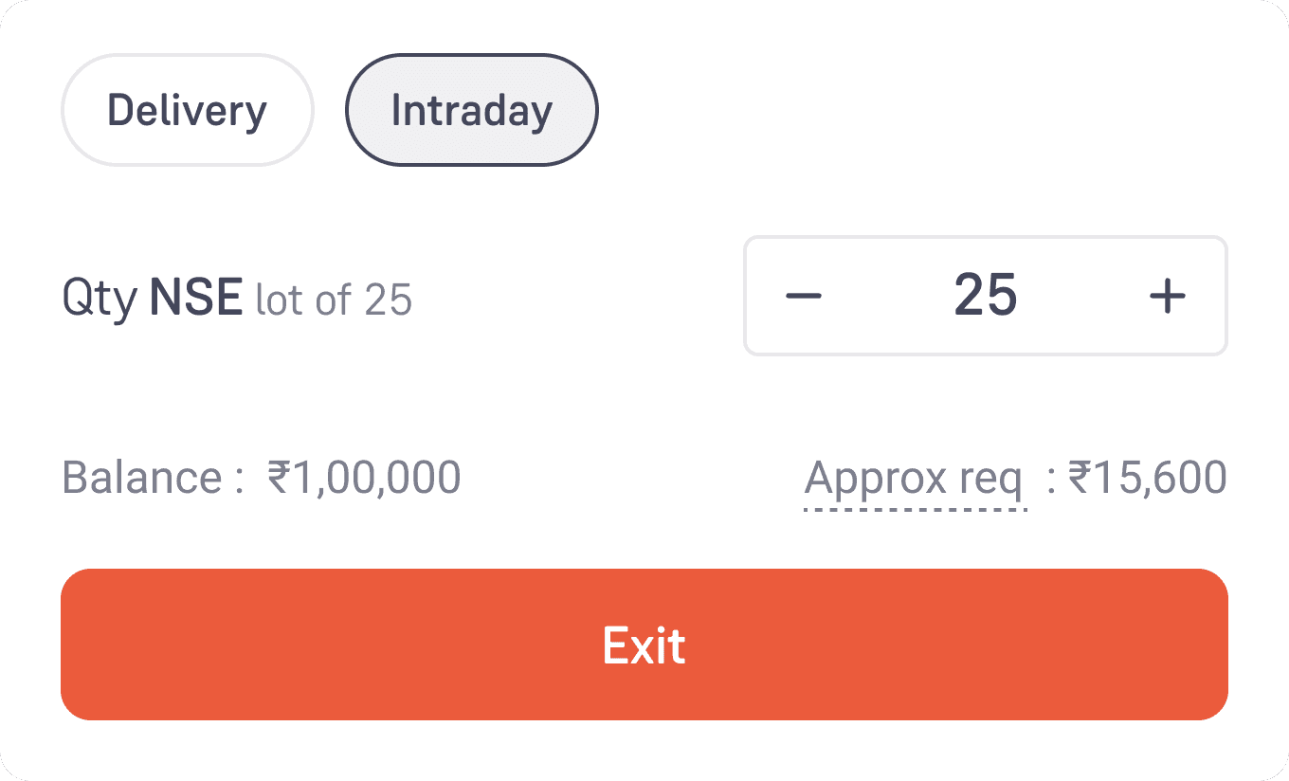This screenshot has width=1289, height=781.
Task: Open the Approx req margin details
Action: coord(914,479)
